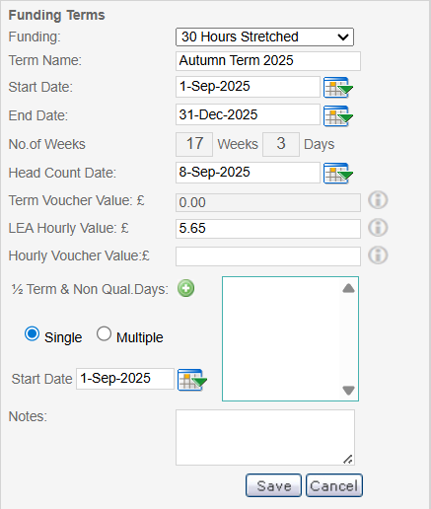Screen dimensions: 431x509
Task: Click the Save button
Action: click(x=273, y=485)
